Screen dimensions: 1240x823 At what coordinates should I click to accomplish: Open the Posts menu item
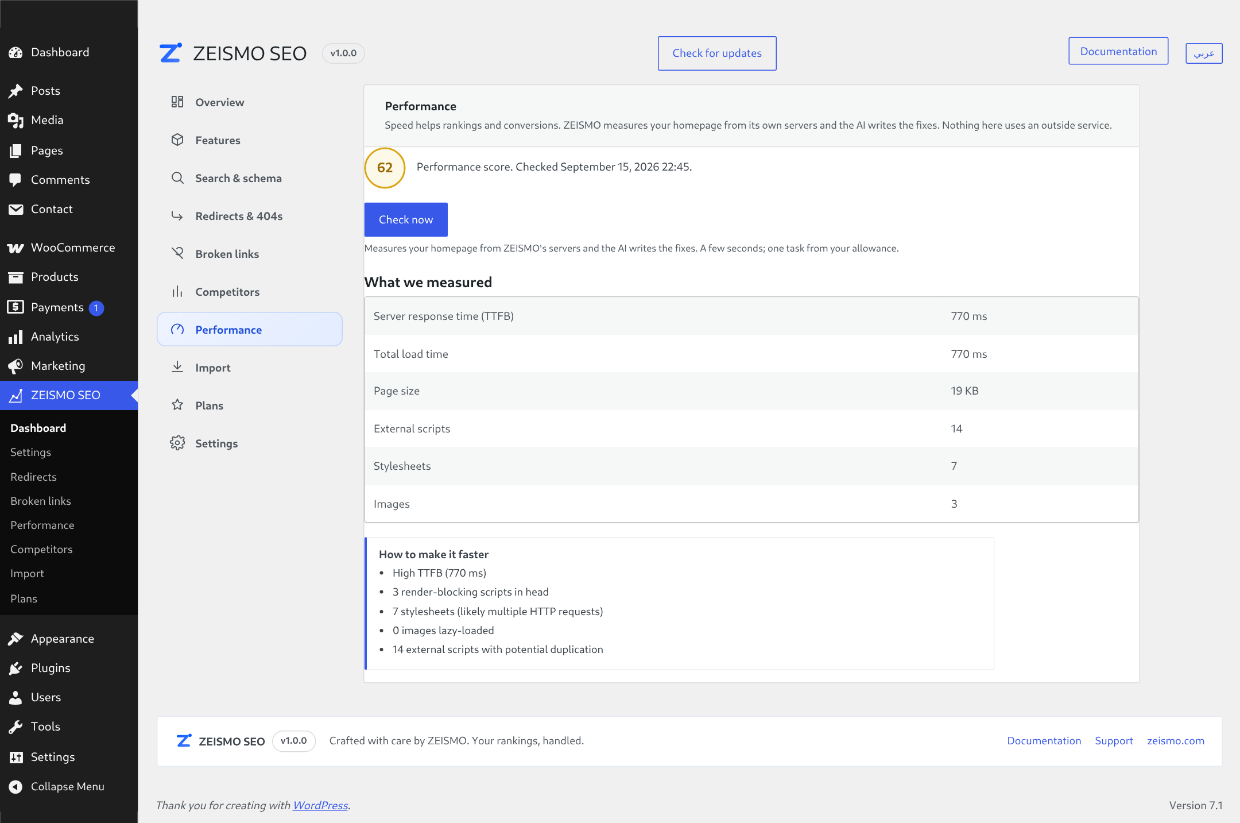click(69, 91)
